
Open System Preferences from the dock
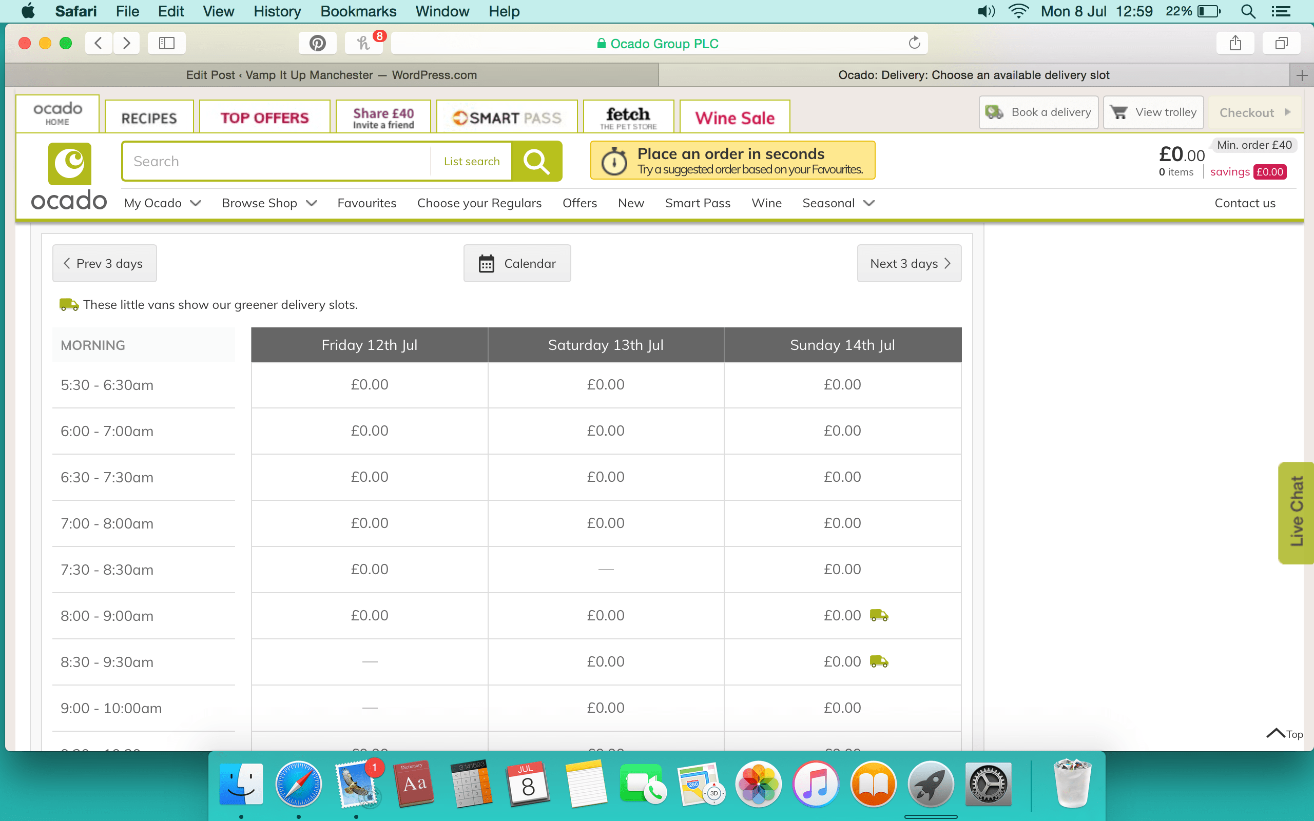[988, 785]
